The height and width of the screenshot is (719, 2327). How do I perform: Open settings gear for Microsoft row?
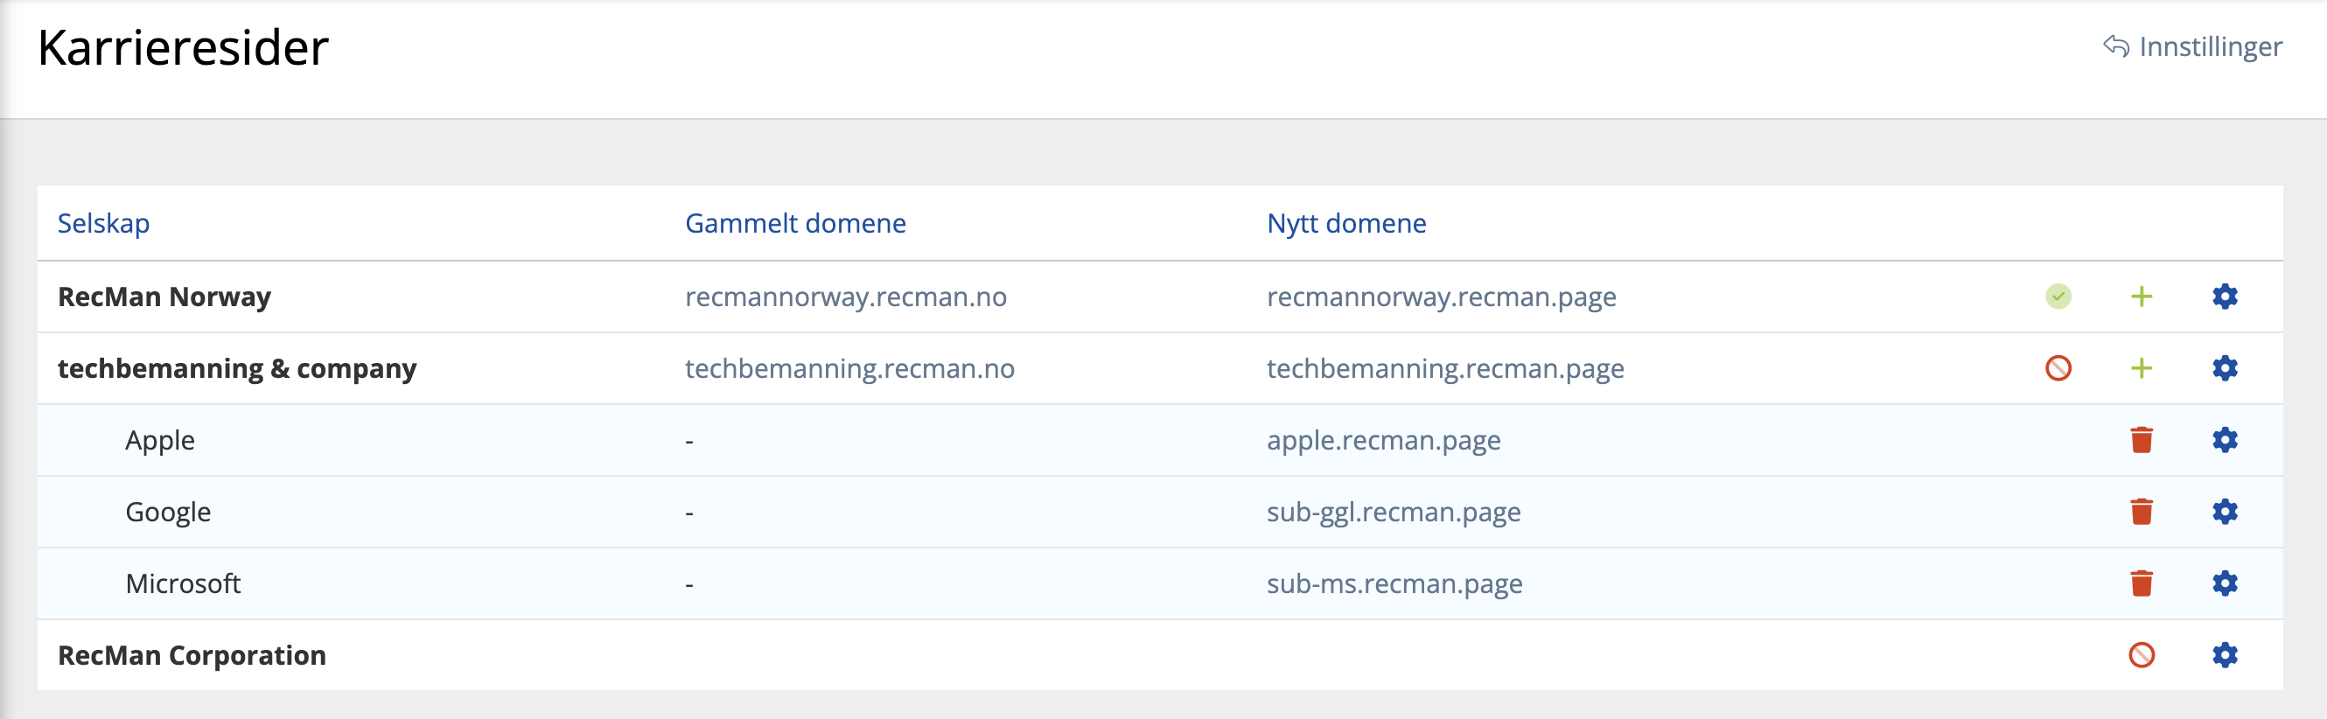[x=2224, y=583]
